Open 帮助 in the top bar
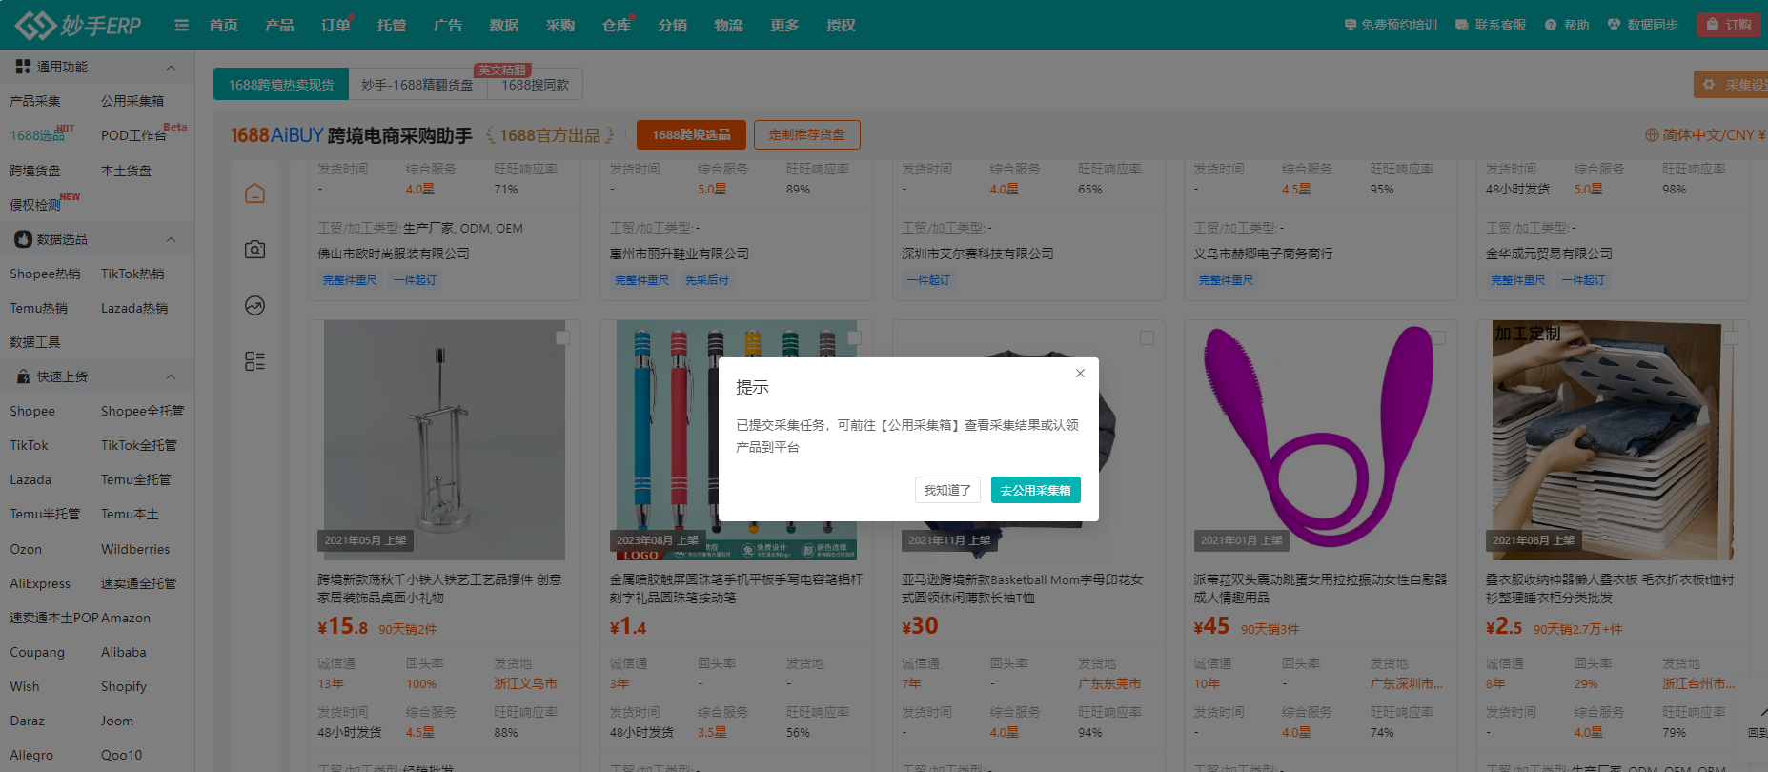Image resolution: width=1768 pixels, height=772 pixels. 1567,25
